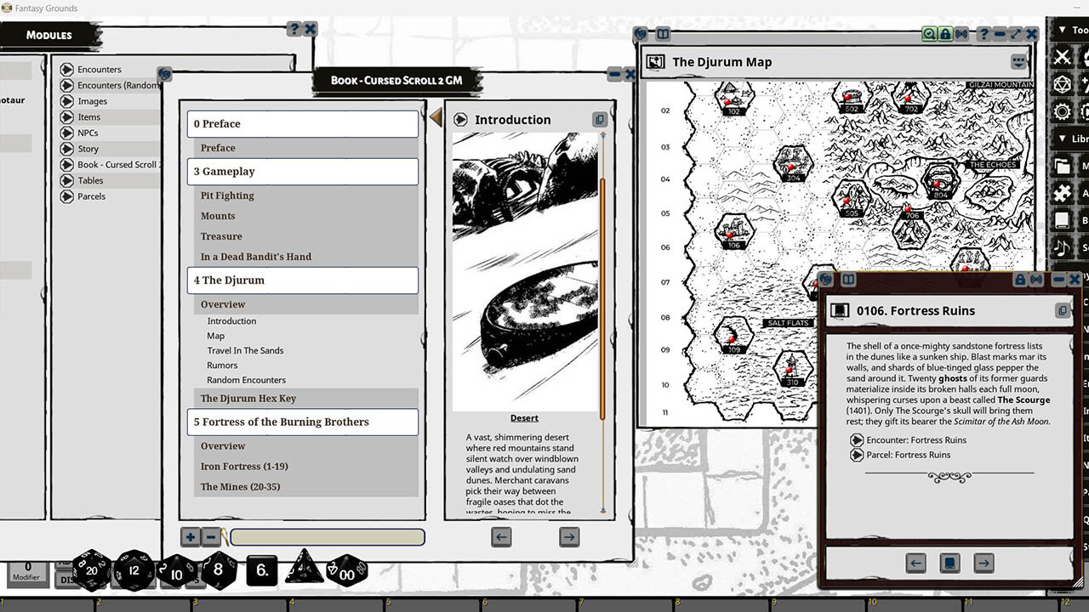Screen dimensions: 1089x612
Task: Click the copy-link icon beside the 0106. Fortress Ruins title
Action: click(1063, 310)
